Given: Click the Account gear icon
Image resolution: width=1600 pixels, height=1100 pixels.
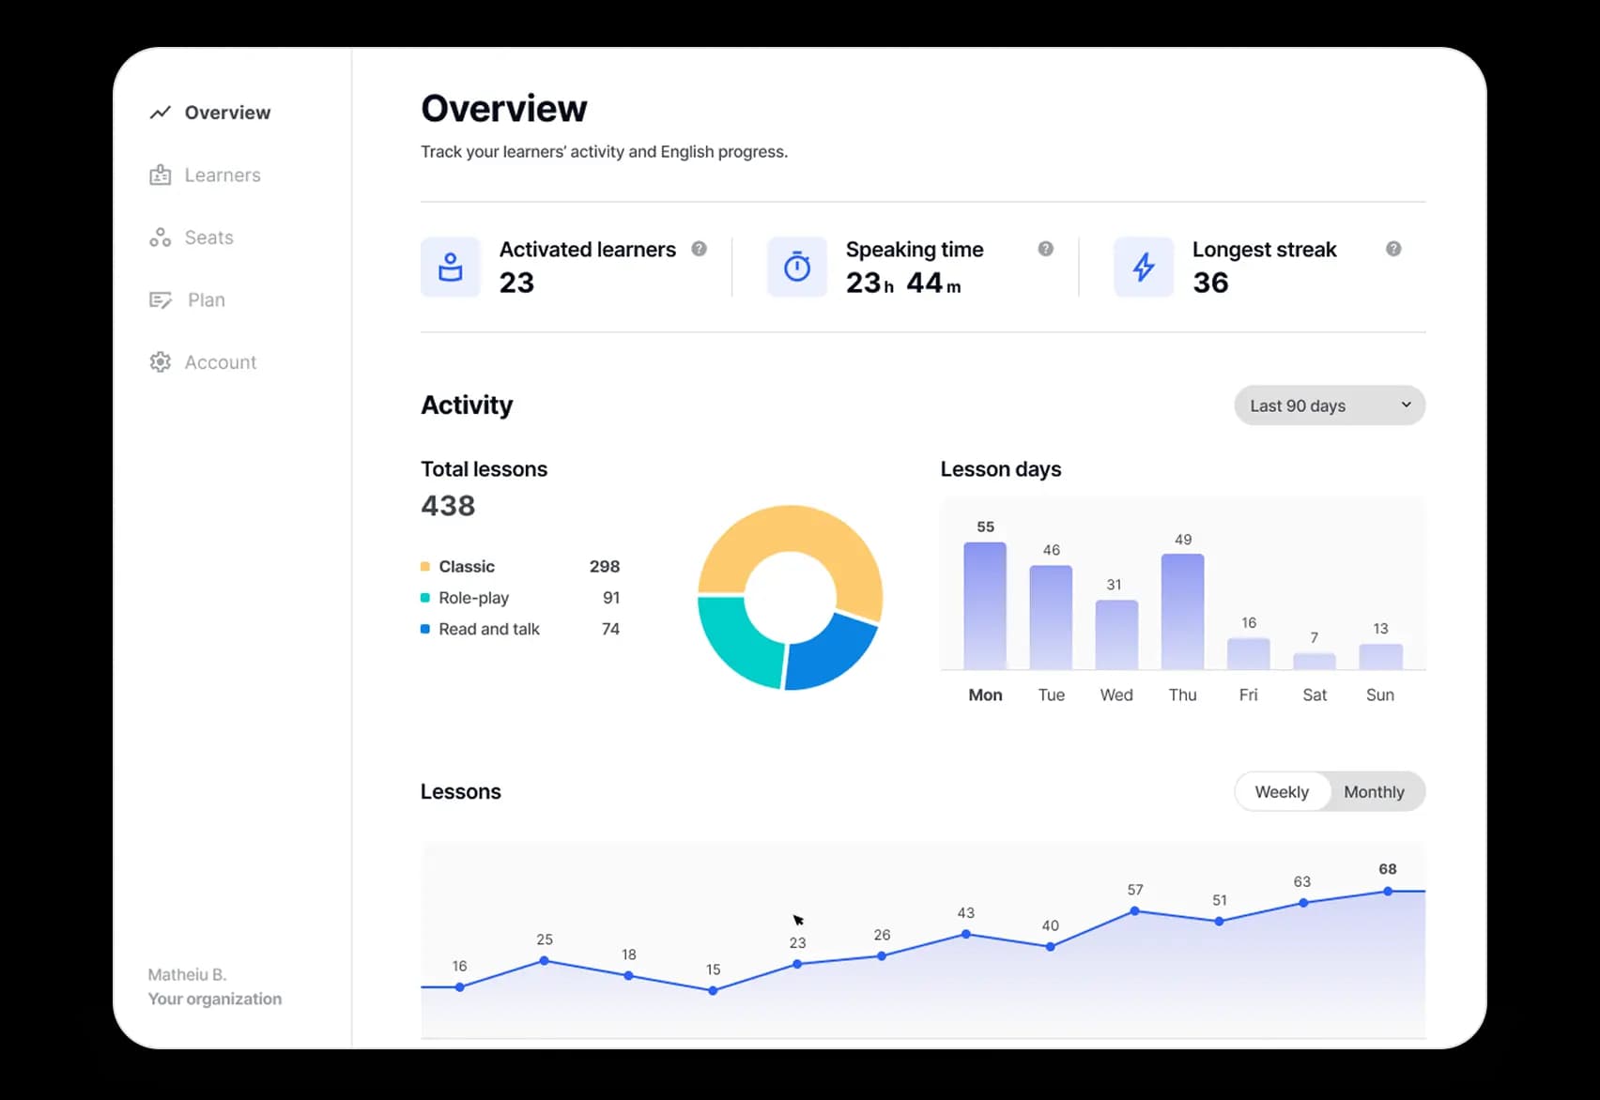Looking at the screenshot, I should 160,361.
